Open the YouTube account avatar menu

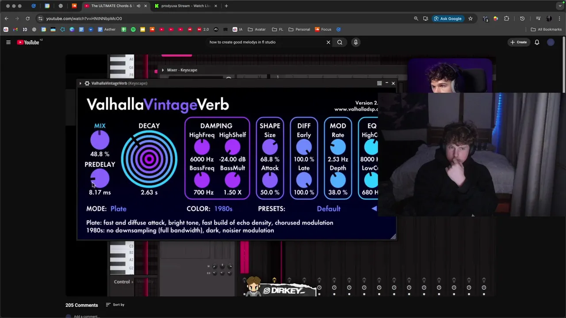tap(551, 42)
